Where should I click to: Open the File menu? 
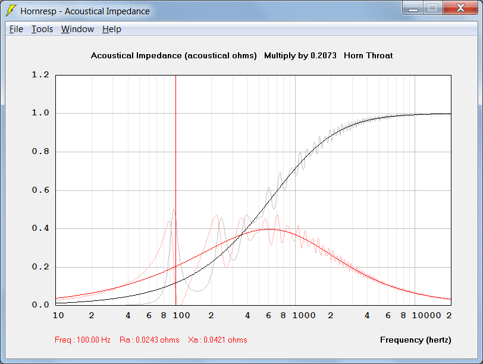16,29
